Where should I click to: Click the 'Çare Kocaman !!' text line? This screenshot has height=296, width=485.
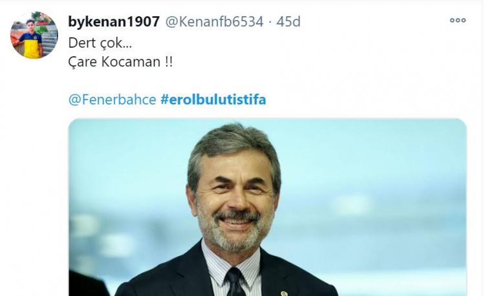click(x=120, y=62)
